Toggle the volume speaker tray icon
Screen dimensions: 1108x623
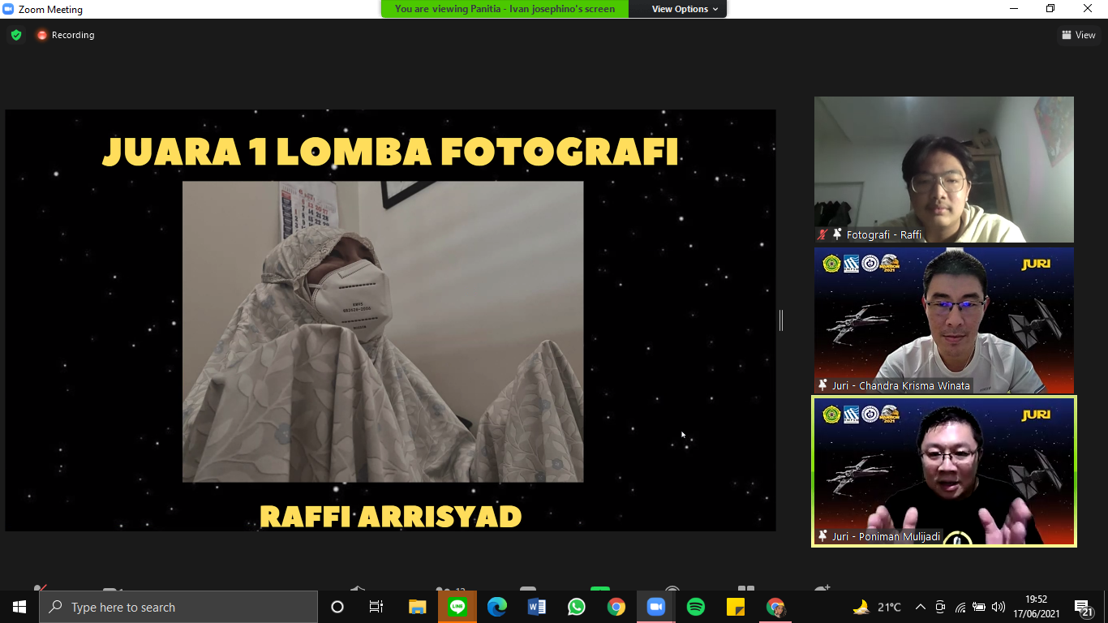(x=998, y=607)
